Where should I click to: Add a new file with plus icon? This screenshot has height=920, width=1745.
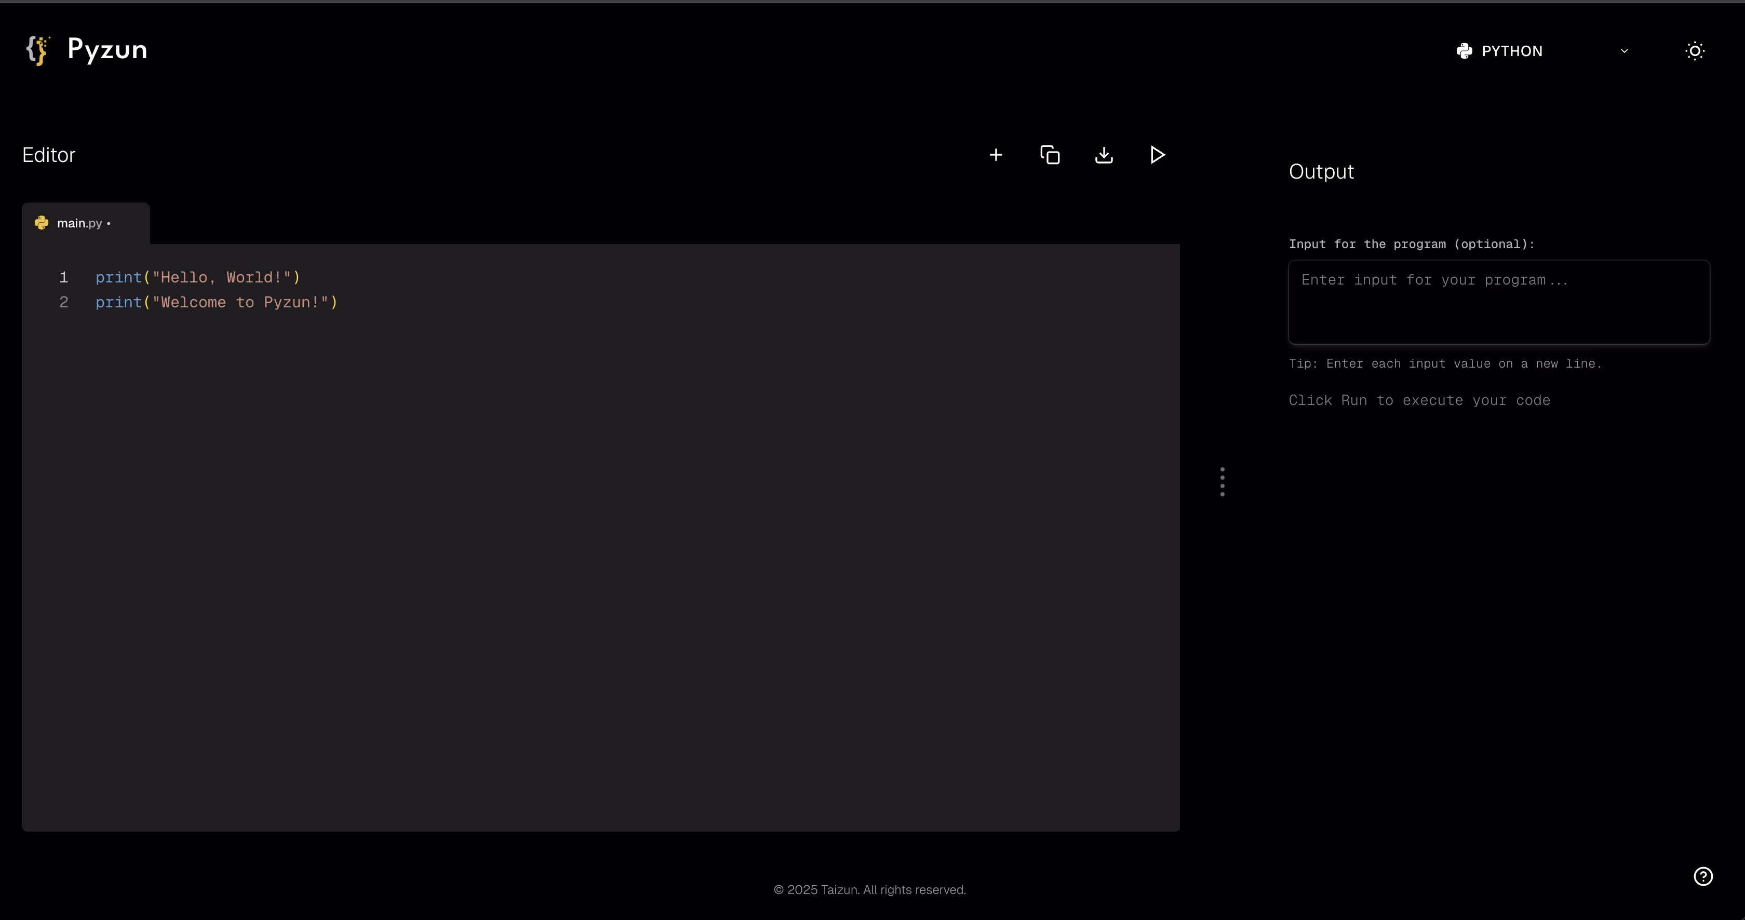click(995, 155)
